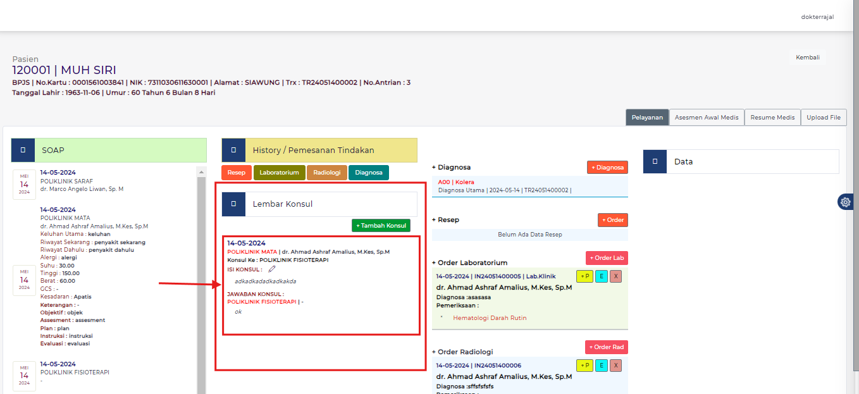The width and height of the screenshot is (859, 394).
Task: Click the pencil edit icon beside Isi Konsul
Action: 272,269
